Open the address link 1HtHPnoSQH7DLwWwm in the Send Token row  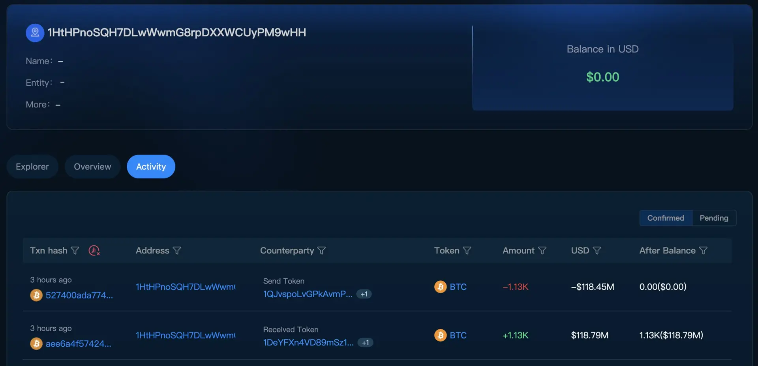pyautogui.click(x=186, y=287)
